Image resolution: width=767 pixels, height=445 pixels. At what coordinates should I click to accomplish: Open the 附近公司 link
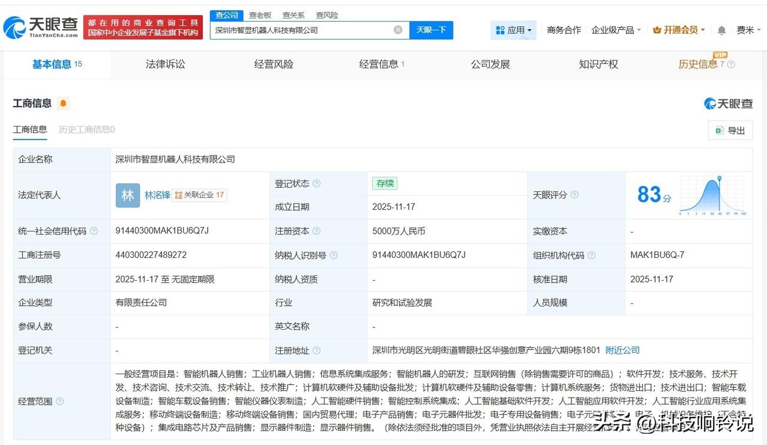[x=622, y=350]
